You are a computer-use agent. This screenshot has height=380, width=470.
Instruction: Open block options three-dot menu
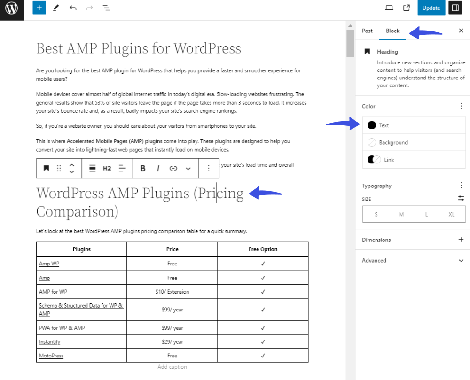(209, 168)
